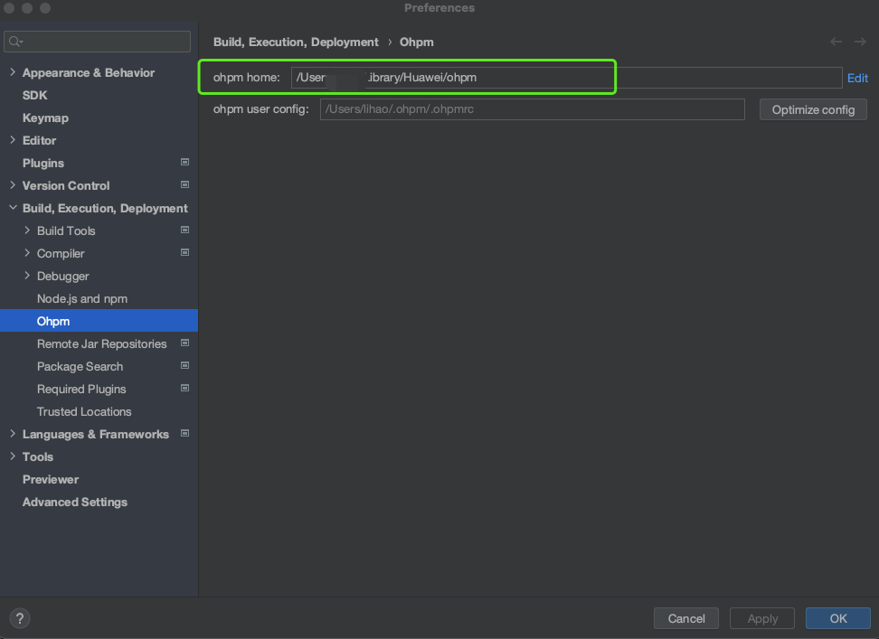Expand the Languages & Frameworks section
Image resolution: width=879 pixels, height=639 pixels.
13,434
